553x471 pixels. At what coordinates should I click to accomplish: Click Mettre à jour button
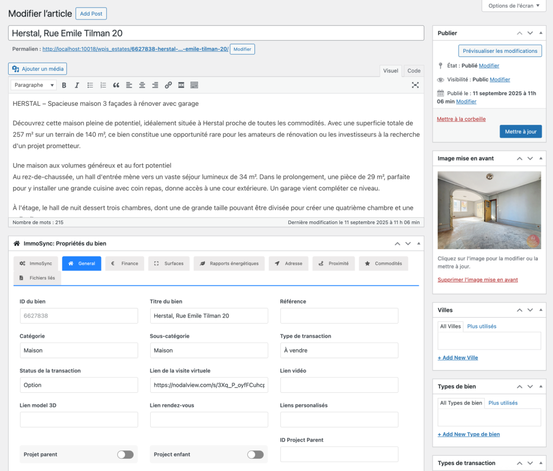[521, 132]
